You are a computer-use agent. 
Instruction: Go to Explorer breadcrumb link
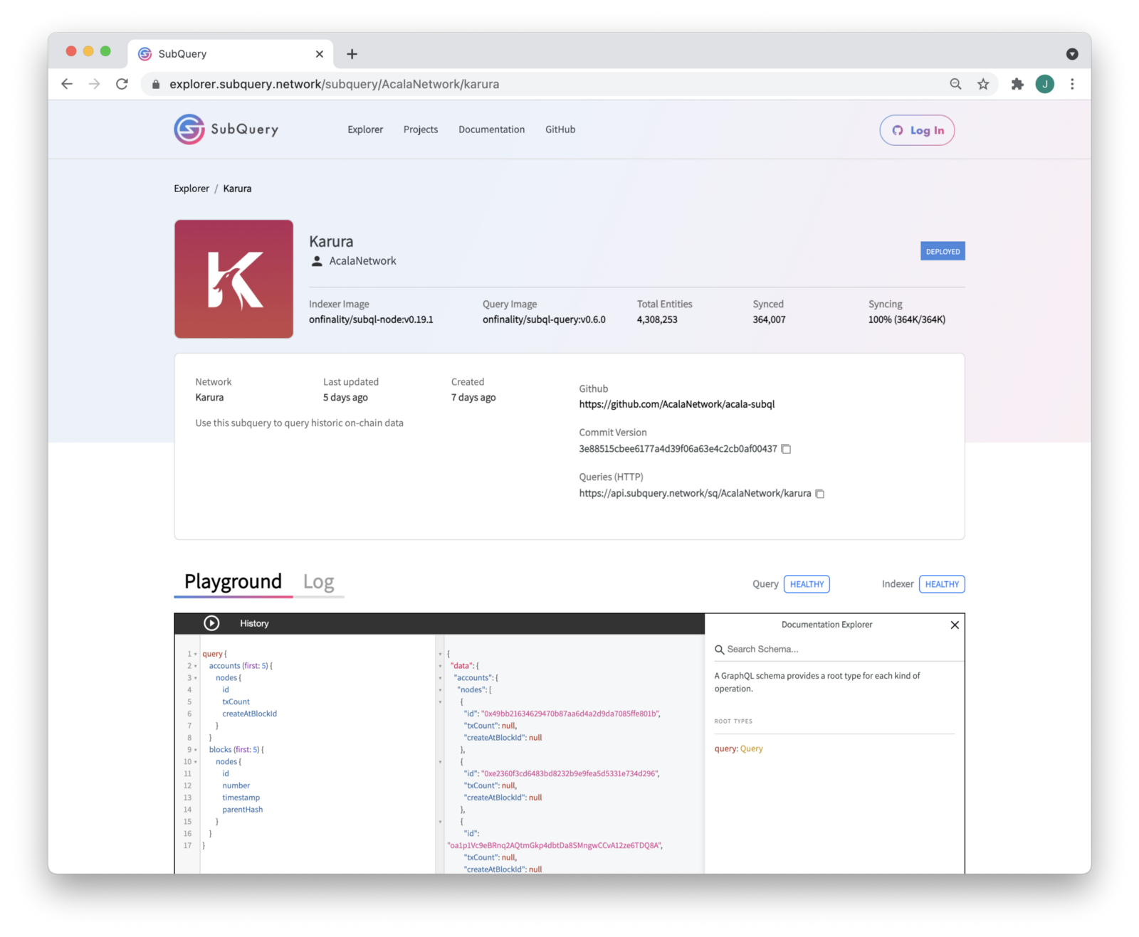tap(191, 189)
